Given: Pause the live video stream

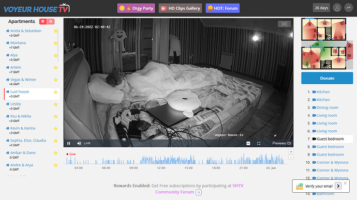Looking at the screenshot, I should (x=68, y=143).
